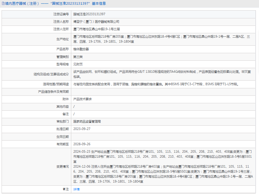The image size is (259, 195).
Task: Click the 注册人住所 label
Action: click(61, 29)
